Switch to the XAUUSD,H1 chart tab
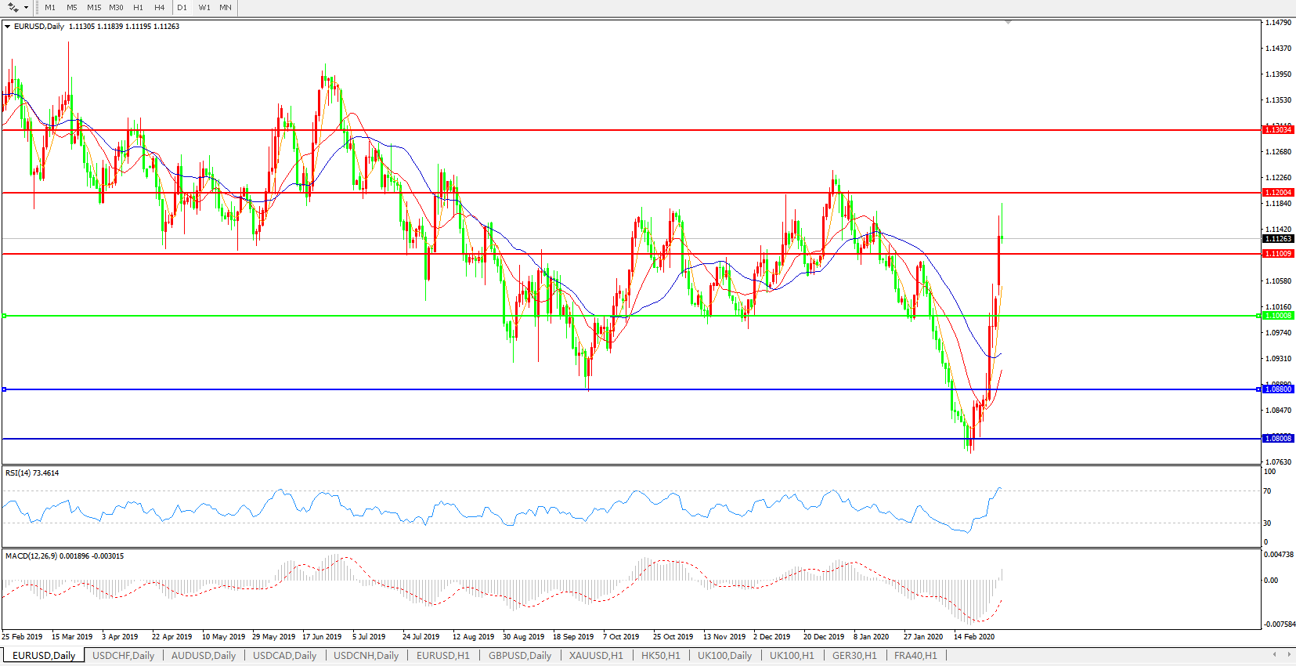Viewport: 1296px width, 666px height. click(596, 656)
